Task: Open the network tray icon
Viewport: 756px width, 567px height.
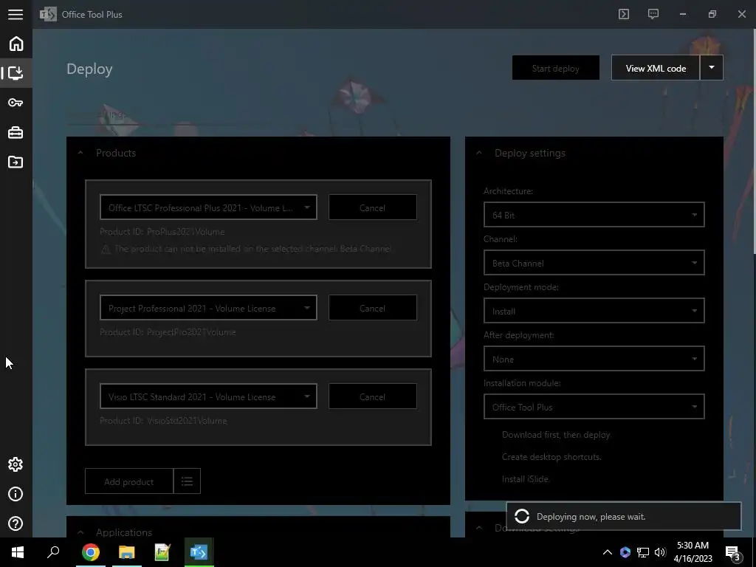Action: pos(643,552)
